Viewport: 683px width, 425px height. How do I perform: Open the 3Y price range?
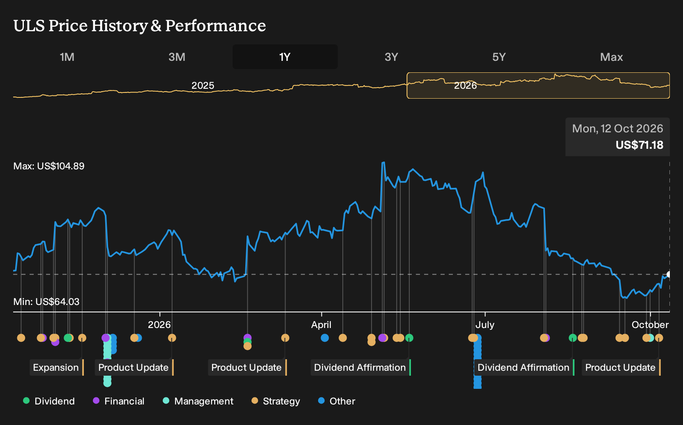pos(391,57)
